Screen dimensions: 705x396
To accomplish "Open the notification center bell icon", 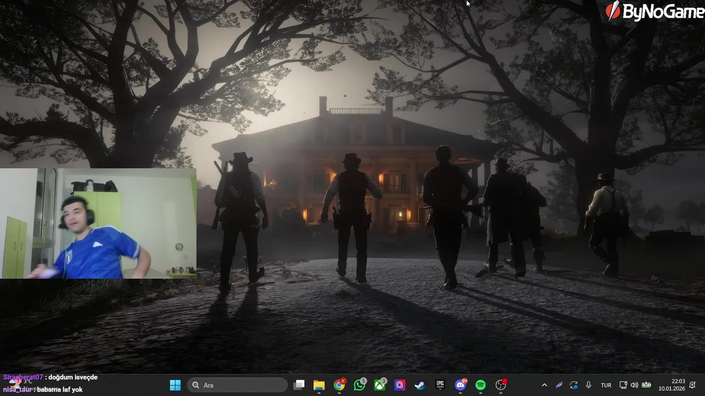I will 692,385.
